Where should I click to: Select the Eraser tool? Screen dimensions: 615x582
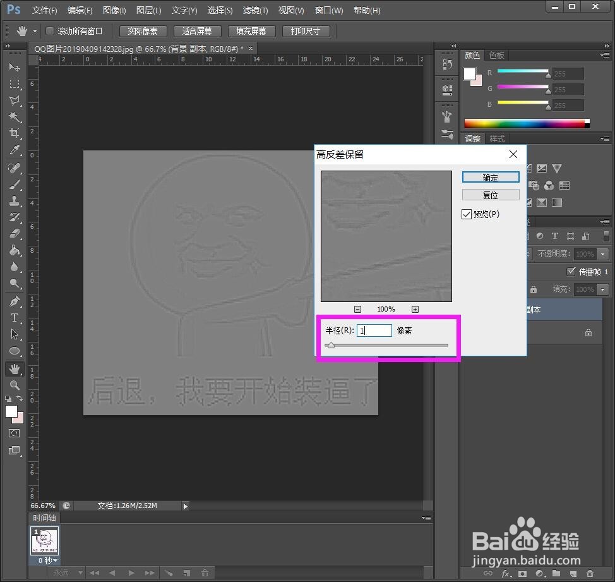[15, 234]
